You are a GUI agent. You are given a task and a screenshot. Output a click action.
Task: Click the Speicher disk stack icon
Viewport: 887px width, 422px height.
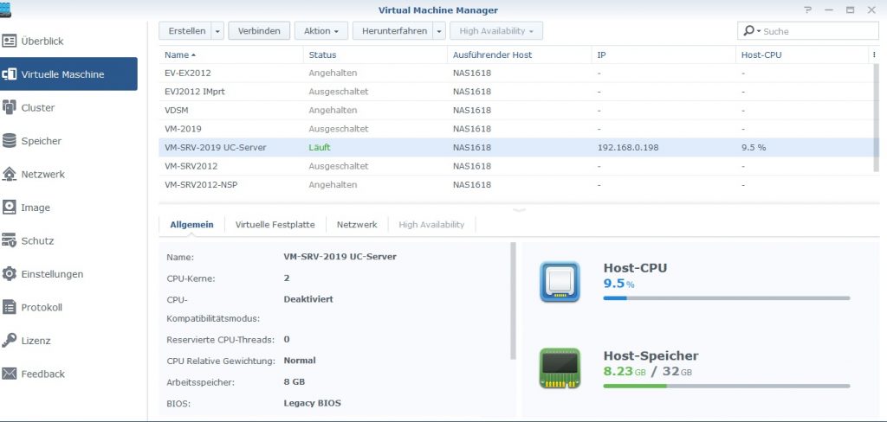click(9, 141)
